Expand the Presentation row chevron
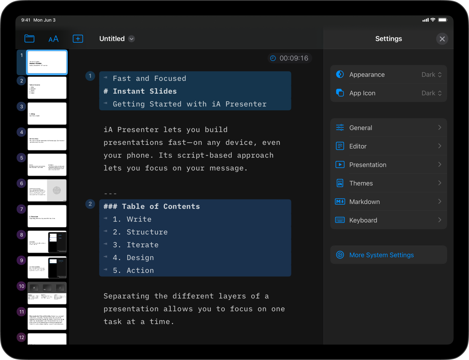This screenshot has width=469, height=360. click(x=440, y=165)
